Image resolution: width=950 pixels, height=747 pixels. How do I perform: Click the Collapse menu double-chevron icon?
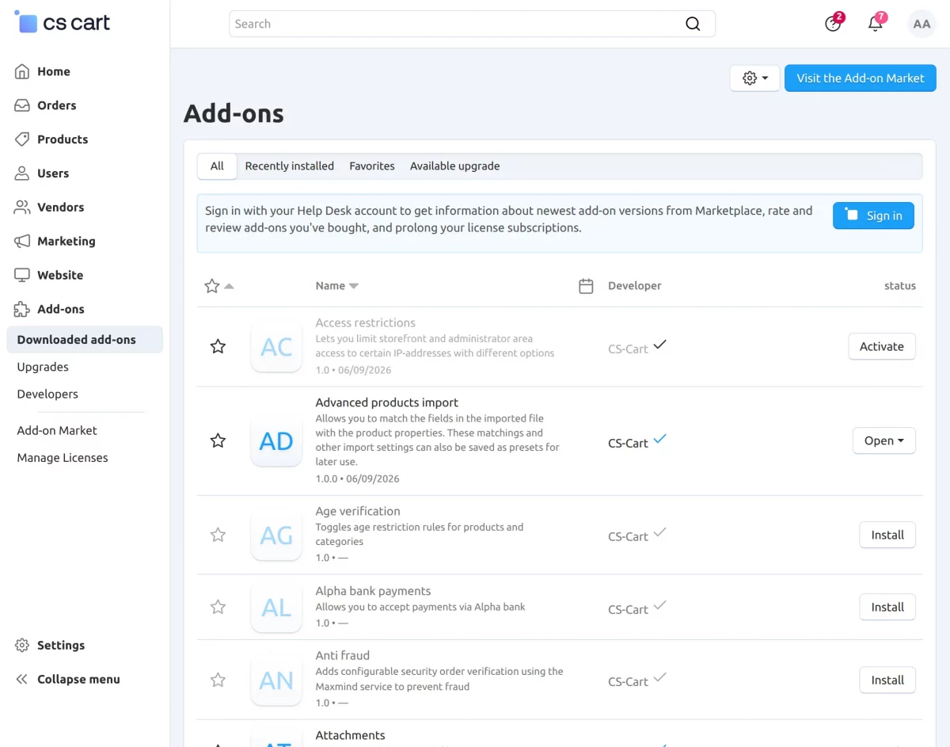tap(22, 680)
